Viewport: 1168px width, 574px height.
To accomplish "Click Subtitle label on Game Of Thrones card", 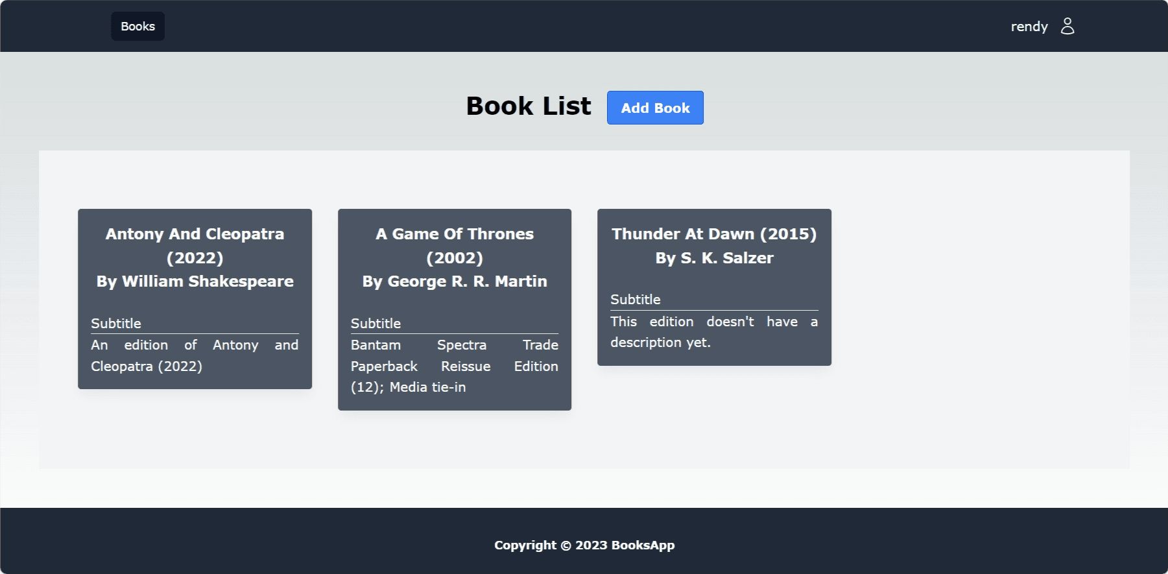I will coord(375,323).
